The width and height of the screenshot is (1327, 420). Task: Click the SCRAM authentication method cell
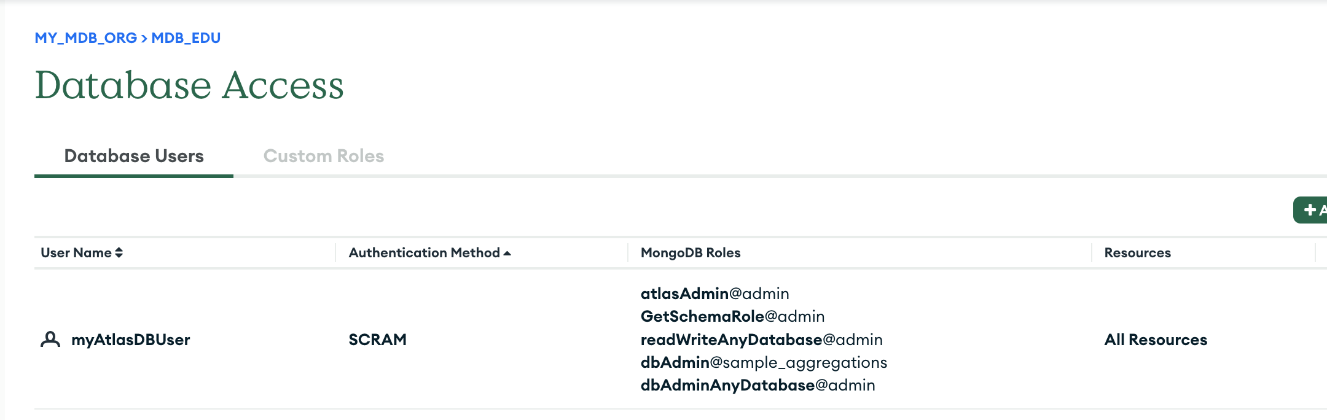(x=377, y=340)
